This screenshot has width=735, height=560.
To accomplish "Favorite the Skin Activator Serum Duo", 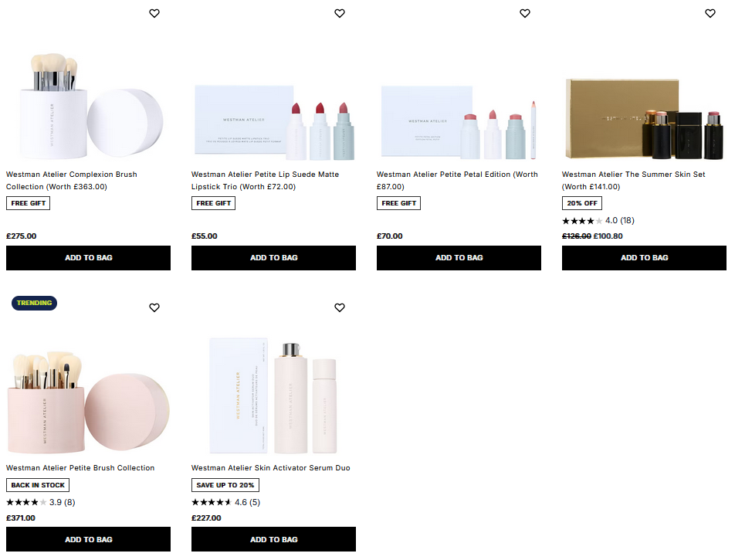I will 339,307.
